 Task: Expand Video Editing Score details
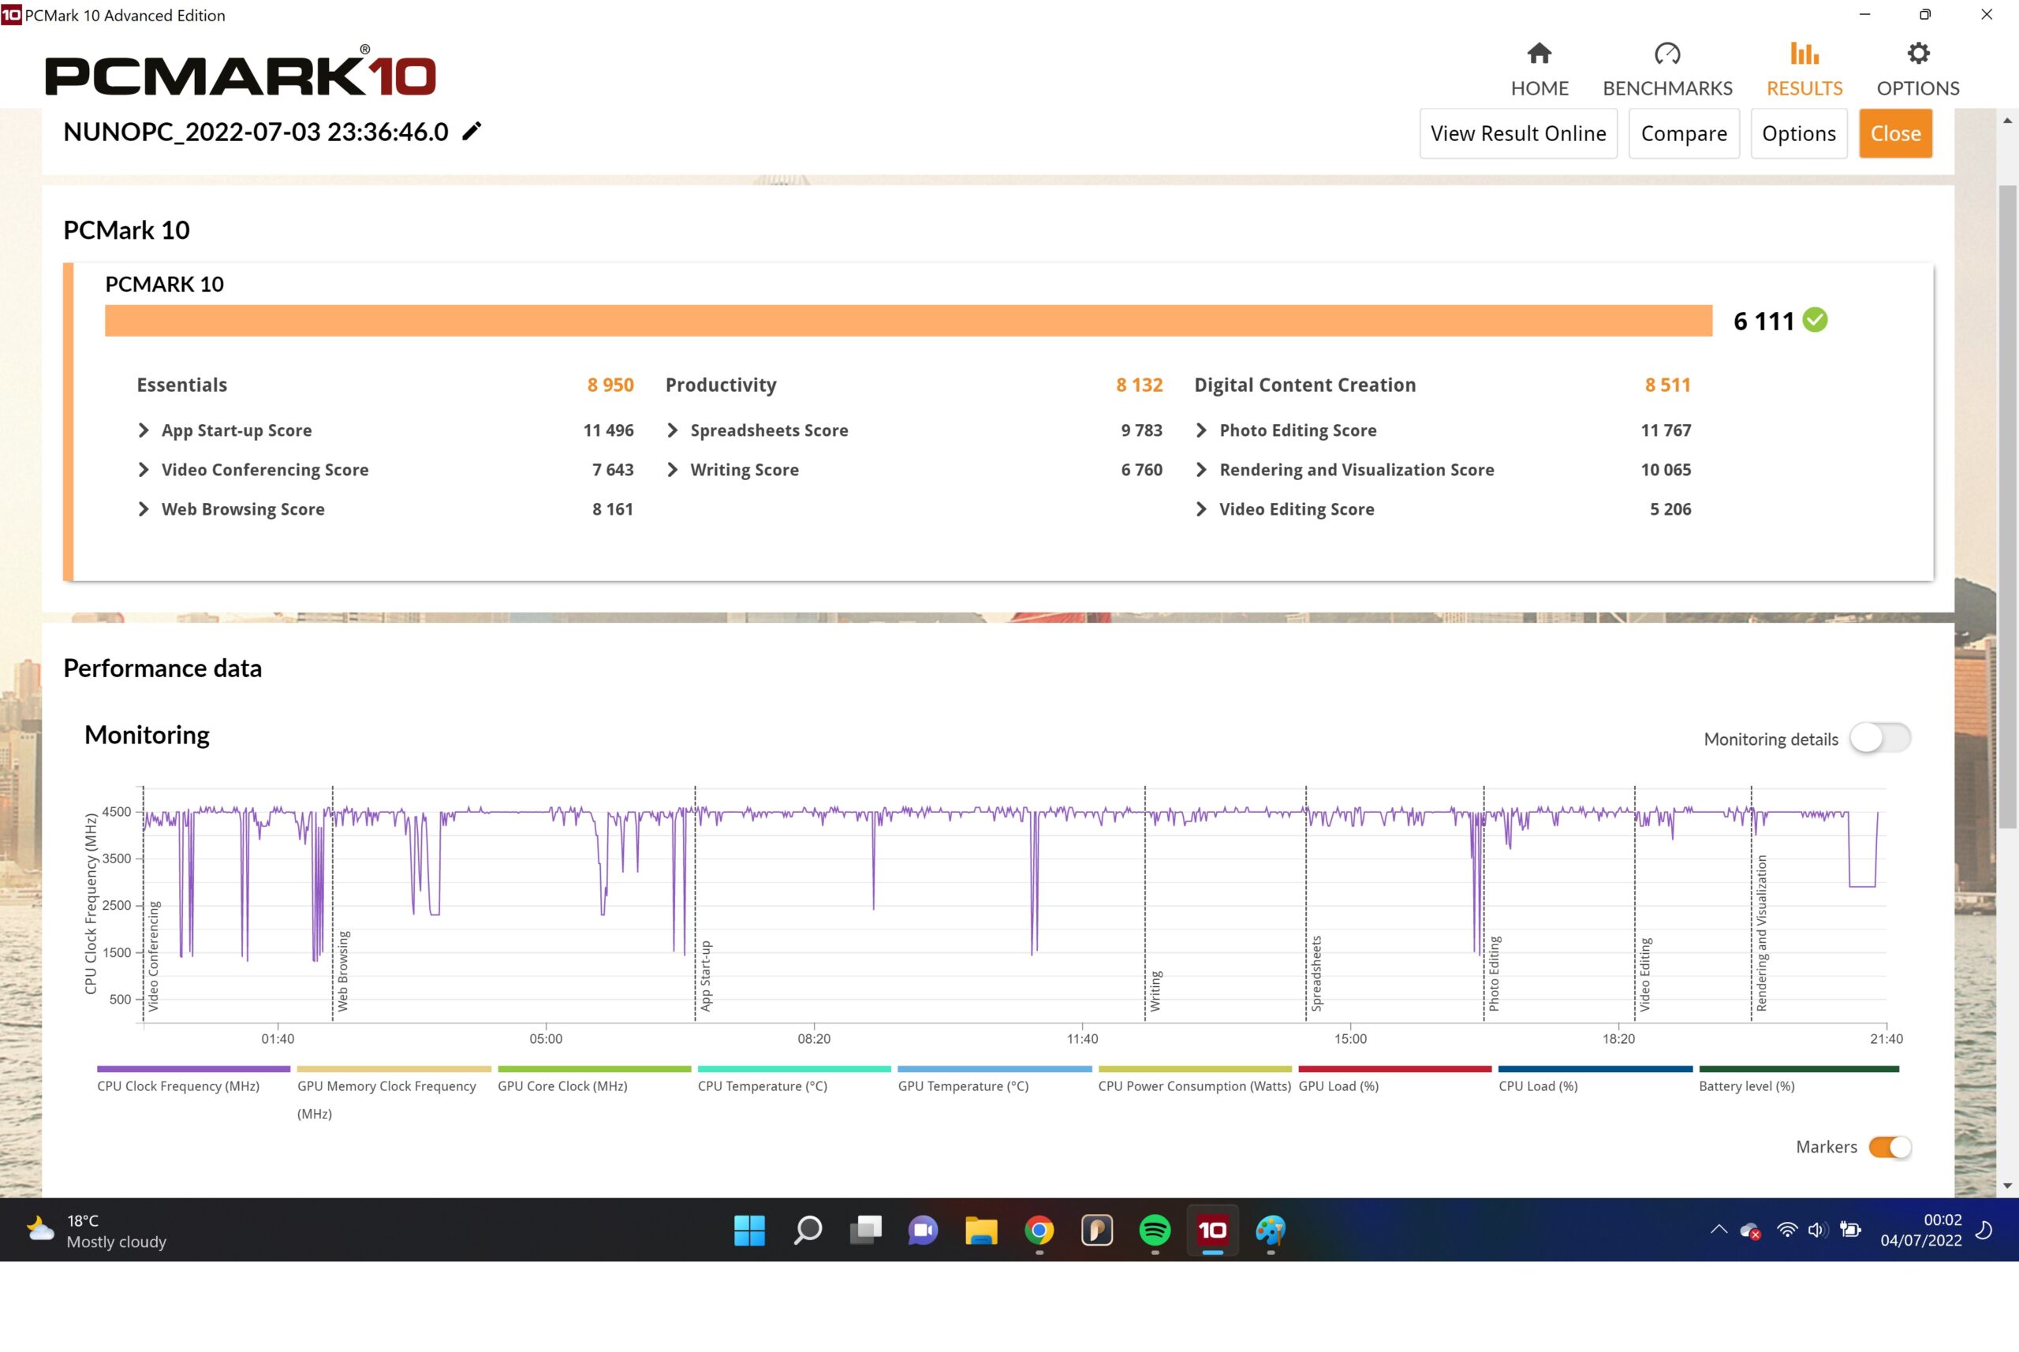point(1200,508)
